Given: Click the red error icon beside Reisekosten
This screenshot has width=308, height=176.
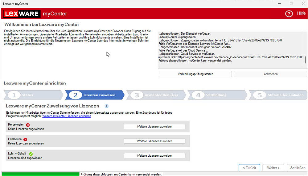Looking at the screenshot, I should pyautogui.click(x=28, y=125).
